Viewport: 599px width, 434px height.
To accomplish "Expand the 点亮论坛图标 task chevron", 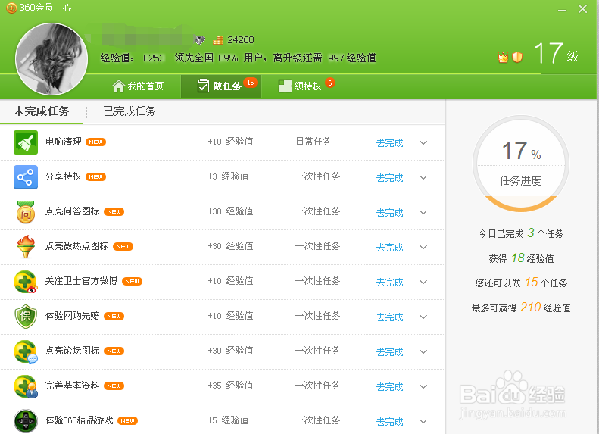I will (423, 351).
